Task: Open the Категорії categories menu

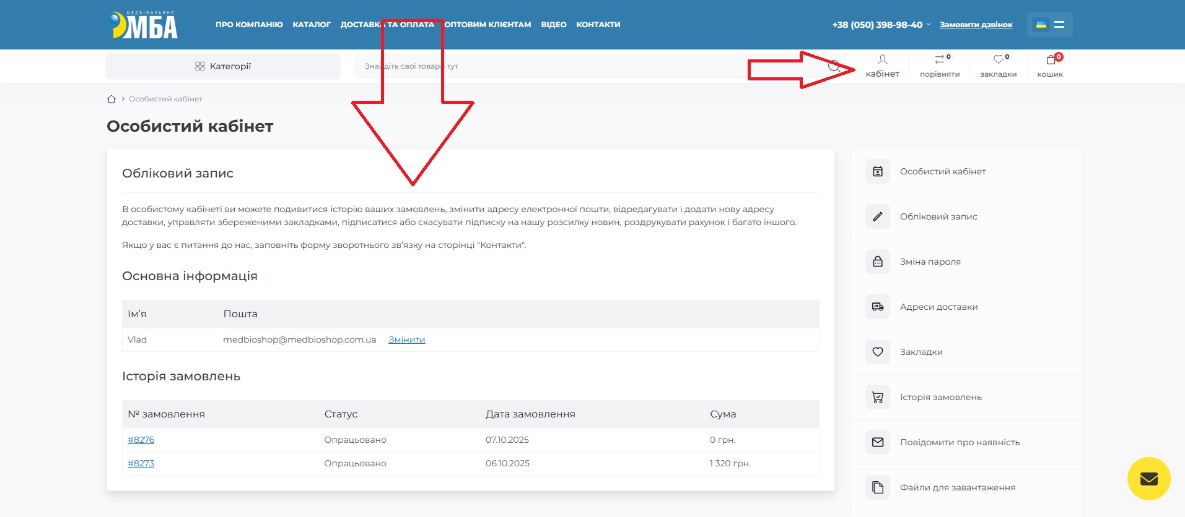Action: pyautogui.click(x=223, y=66)
